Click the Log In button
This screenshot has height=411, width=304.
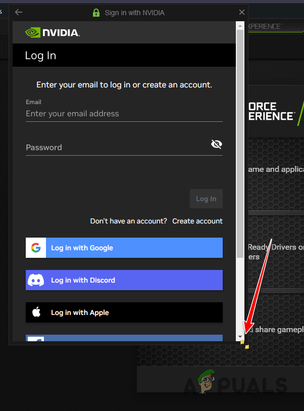(207, 199)
